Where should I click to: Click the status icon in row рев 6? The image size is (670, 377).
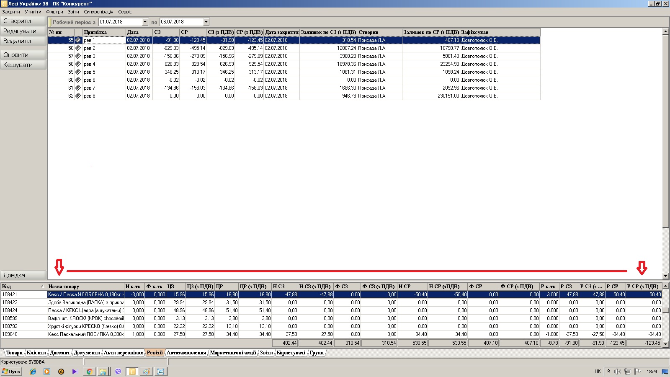tap(78, 80)
